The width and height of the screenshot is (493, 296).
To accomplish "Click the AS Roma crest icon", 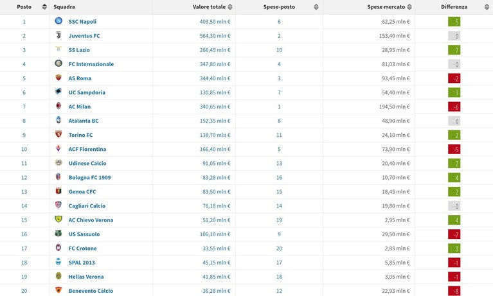I will 58,77.
